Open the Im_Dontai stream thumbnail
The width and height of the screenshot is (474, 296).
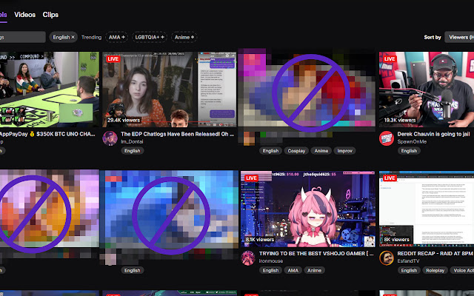[170, 90]
